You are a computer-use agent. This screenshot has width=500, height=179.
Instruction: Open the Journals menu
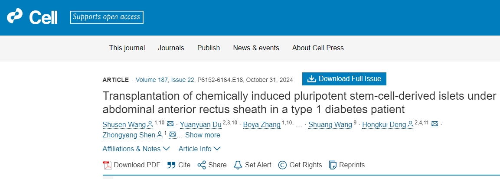(x=171, y=48)
